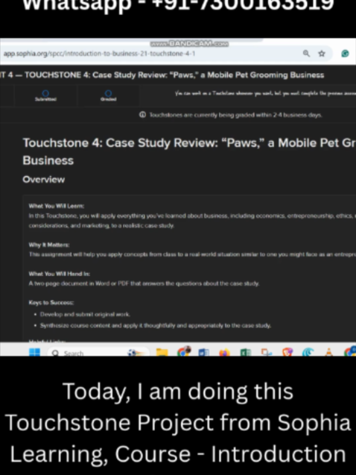The width and height of the screenshot is (356, 475).
Task: Click the browser address bar URL
Action: (x=99, y=54)
